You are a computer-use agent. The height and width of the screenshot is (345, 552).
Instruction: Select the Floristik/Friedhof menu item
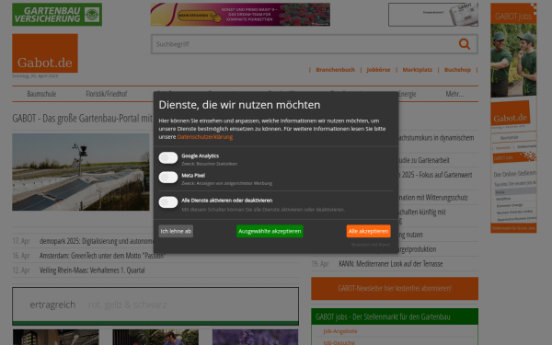pos(107,94)
